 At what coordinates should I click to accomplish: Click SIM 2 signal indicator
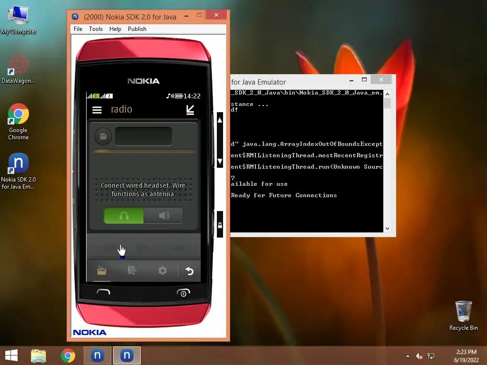[107, 96]
